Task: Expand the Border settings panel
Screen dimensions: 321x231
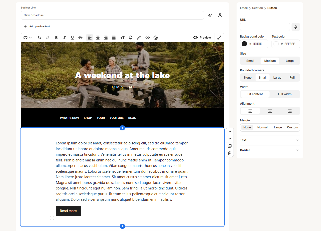Action: 270,150
